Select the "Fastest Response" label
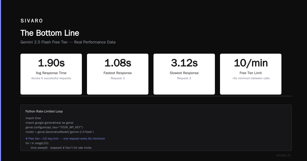Viewport: 307px width, 161px height. click(118, 73)
